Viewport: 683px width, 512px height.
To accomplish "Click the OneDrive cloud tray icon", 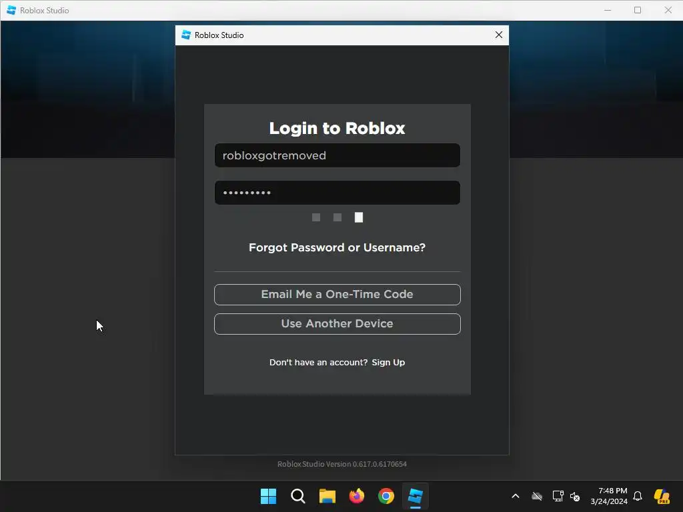I will [537, 496].
